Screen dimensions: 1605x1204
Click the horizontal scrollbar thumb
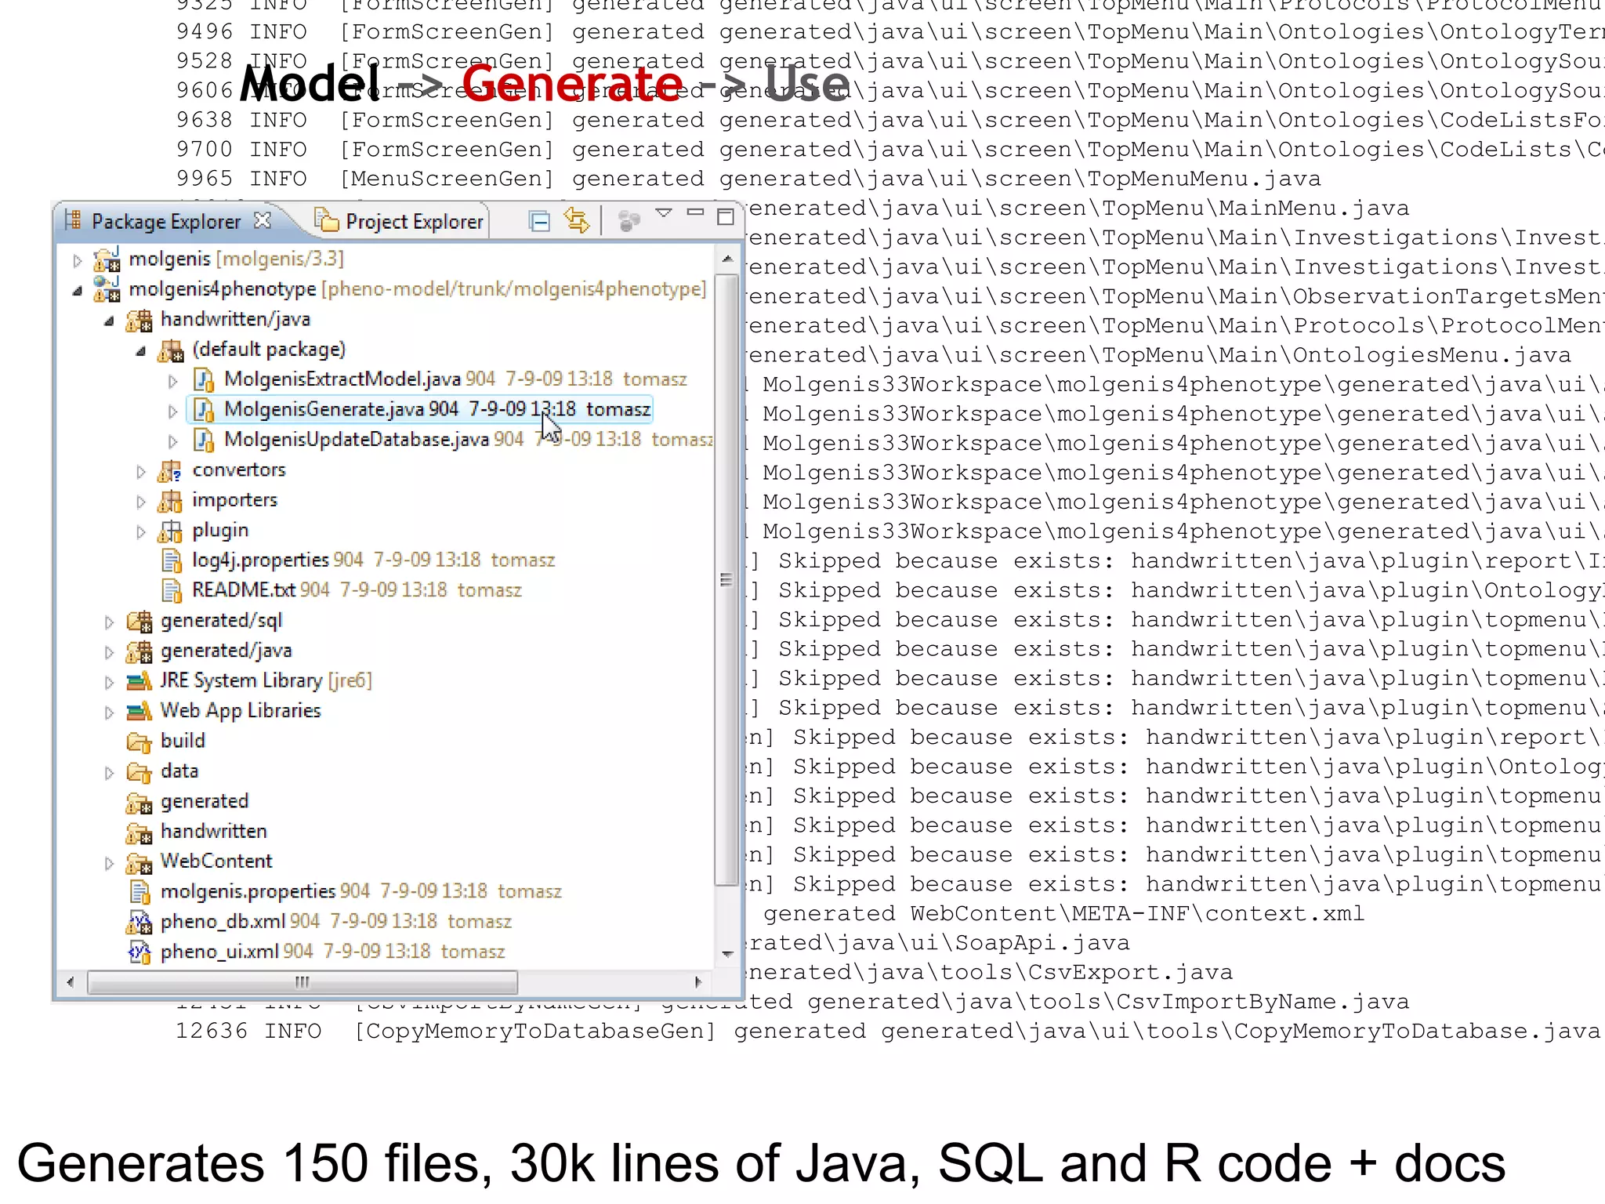coord(303,982)
